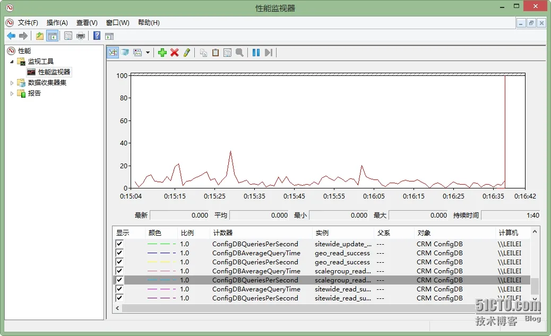Expand the 数据收集器集 tree node

[x=12, y=83]
